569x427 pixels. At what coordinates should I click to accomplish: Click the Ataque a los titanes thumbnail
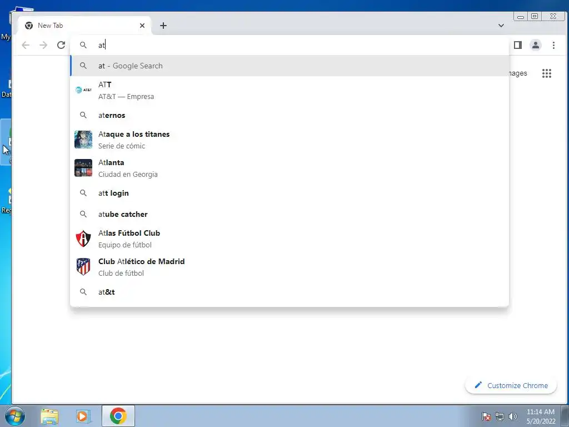pyautogui.click(x=83, y=140)
